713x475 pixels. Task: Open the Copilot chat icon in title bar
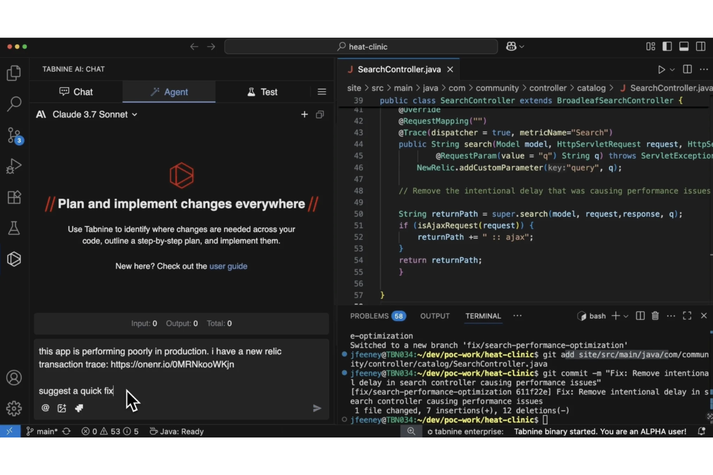tap(511, 46)
